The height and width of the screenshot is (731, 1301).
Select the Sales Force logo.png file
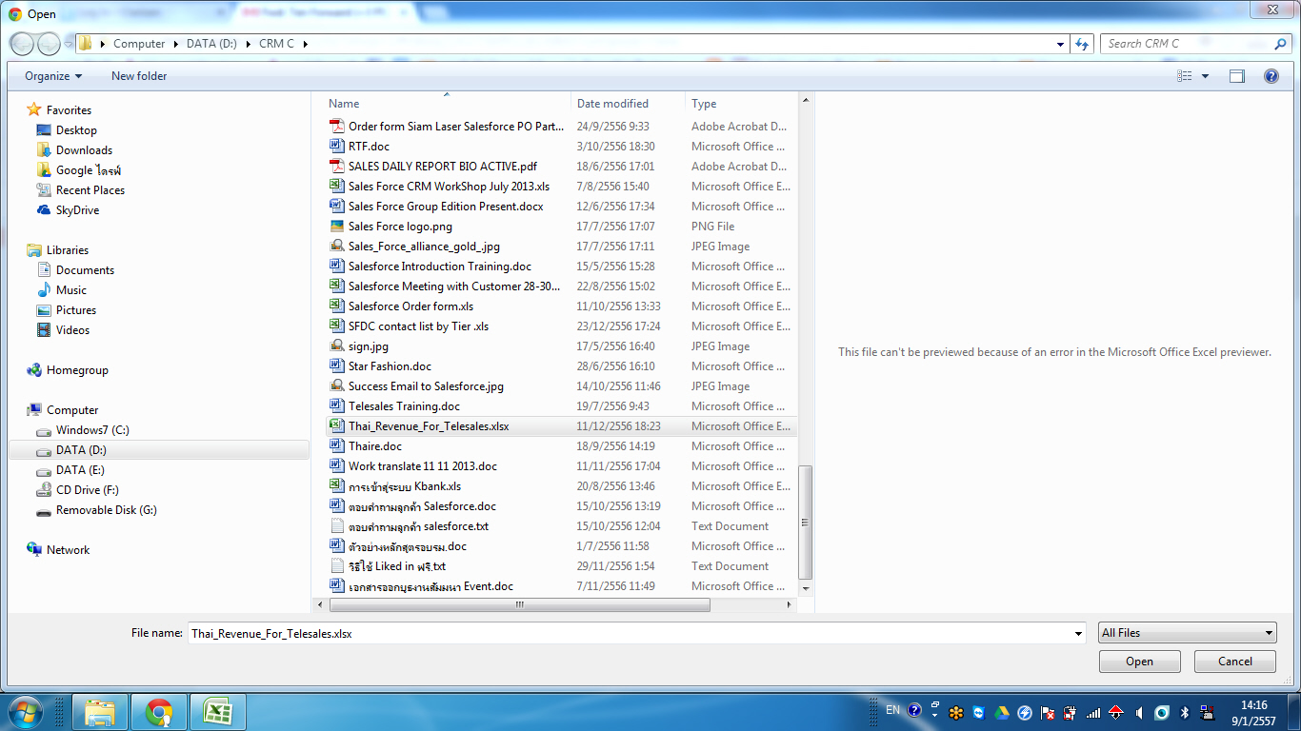(x=400, y=227)
